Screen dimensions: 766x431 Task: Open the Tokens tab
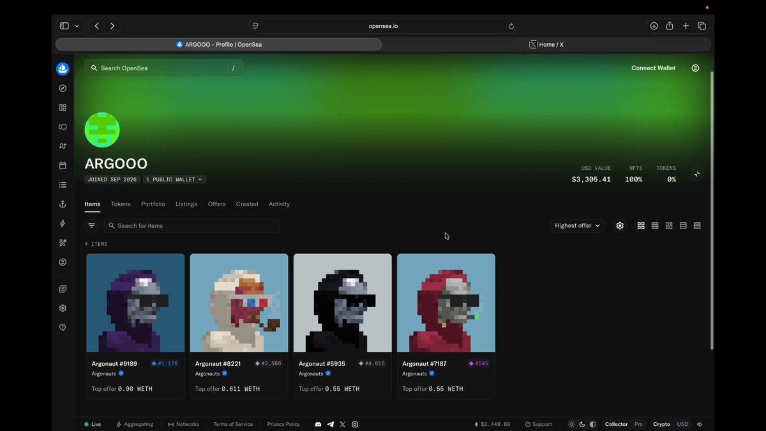coord(121,204)
